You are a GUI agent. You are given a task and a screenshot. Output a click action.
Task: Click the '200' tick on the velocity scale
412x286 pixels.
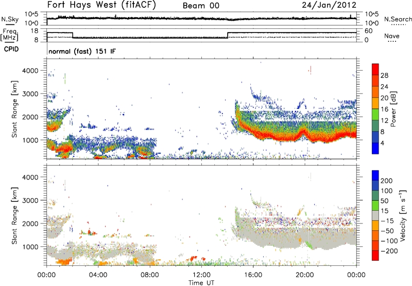[387, 181]
